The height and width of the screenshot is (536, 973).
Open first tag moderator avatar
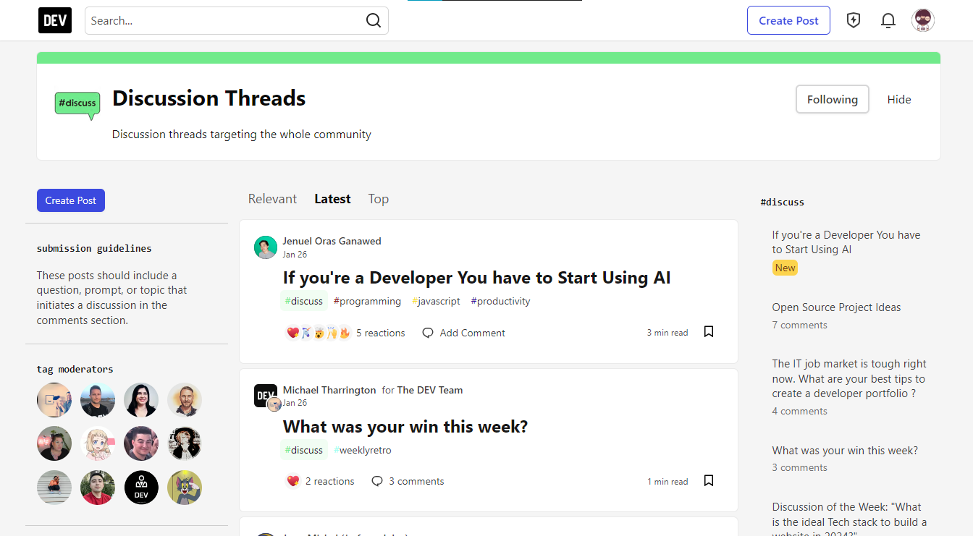click(54, 400)
